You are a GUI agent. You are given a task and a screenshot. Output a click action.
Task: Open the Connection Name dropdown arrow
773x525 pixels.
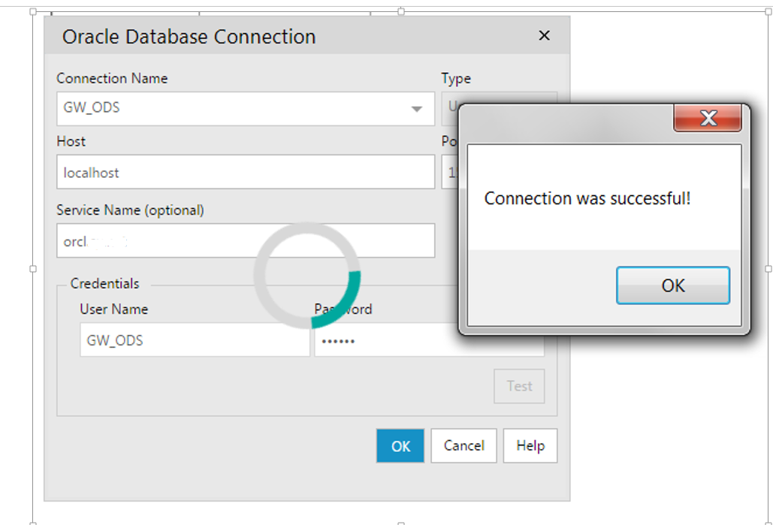click(417, 109)
